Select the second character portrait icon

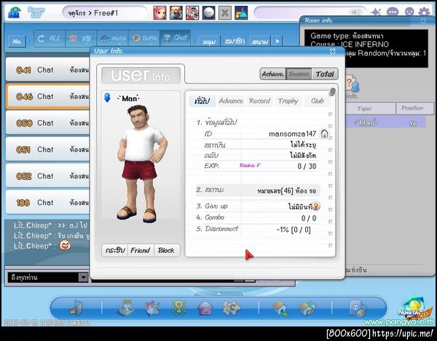(176, 12)
